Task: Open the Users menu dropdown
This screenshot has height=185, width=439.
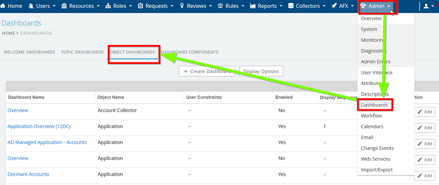Action: (x=42, y=6)
